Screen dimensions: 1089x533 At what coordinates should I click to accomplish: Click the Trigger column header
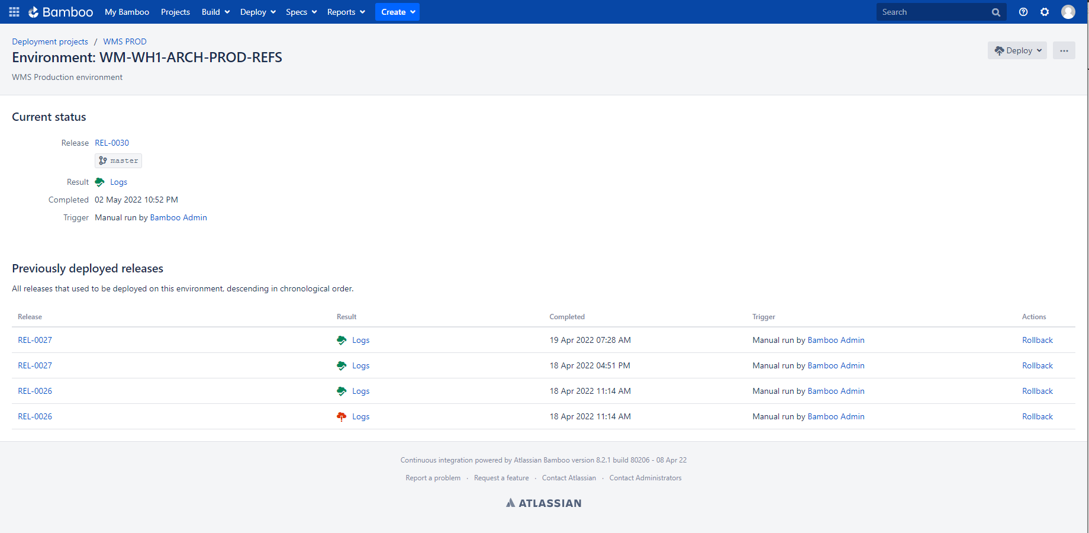(763, 317)
